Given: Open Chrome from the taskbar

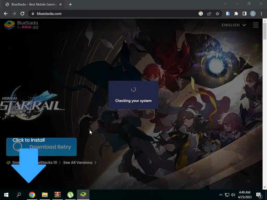Looking at the screenshot, I should click(32, 195).
